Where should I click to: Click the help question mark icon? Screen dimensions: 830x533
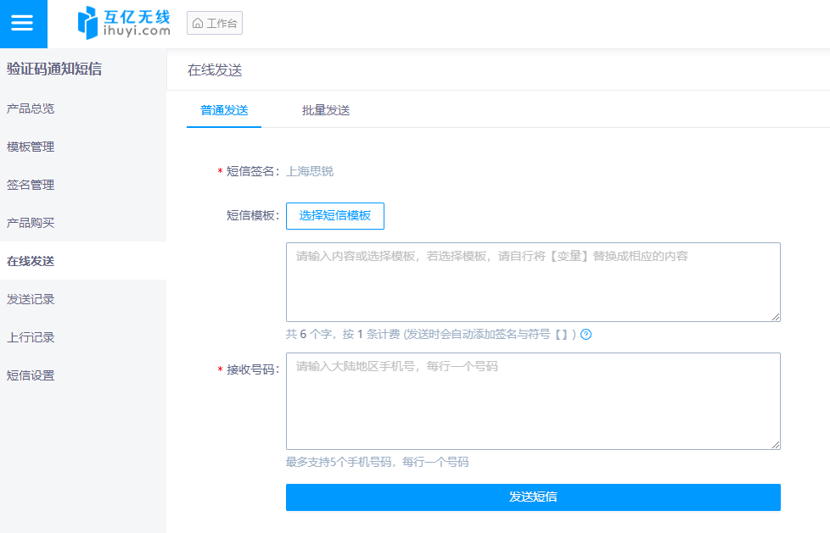click(x=586, y=335)
